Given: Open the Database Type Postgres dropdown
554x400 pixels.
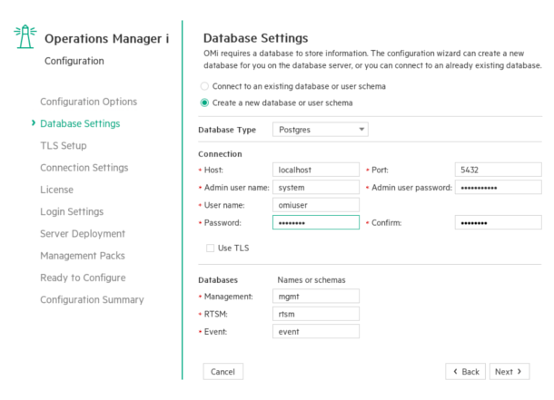Looking at the screenshot, I should 320,130.
